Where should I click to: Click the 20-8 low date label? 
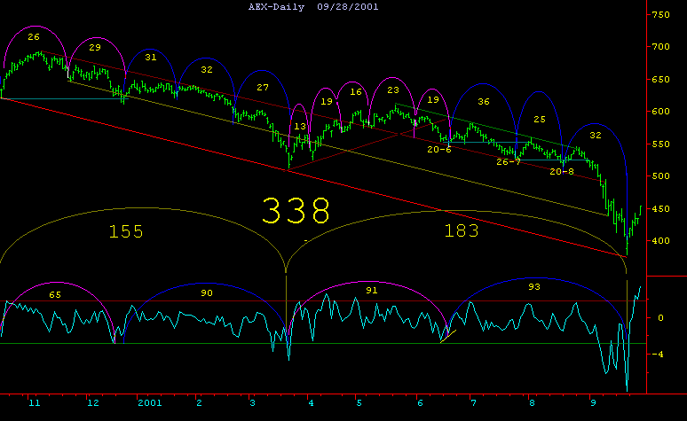(562, 172)
